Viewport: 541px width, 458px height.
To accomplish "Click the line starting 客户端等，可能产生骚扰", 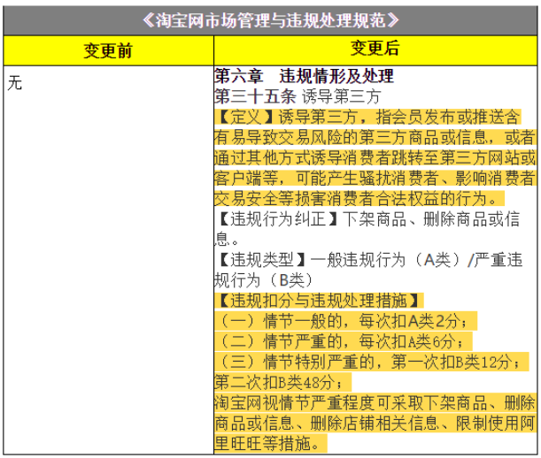I will (x=375, y=178).
